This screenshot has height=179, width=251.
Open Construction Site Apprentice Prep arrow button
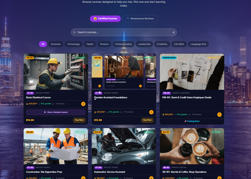pos(83,178)
